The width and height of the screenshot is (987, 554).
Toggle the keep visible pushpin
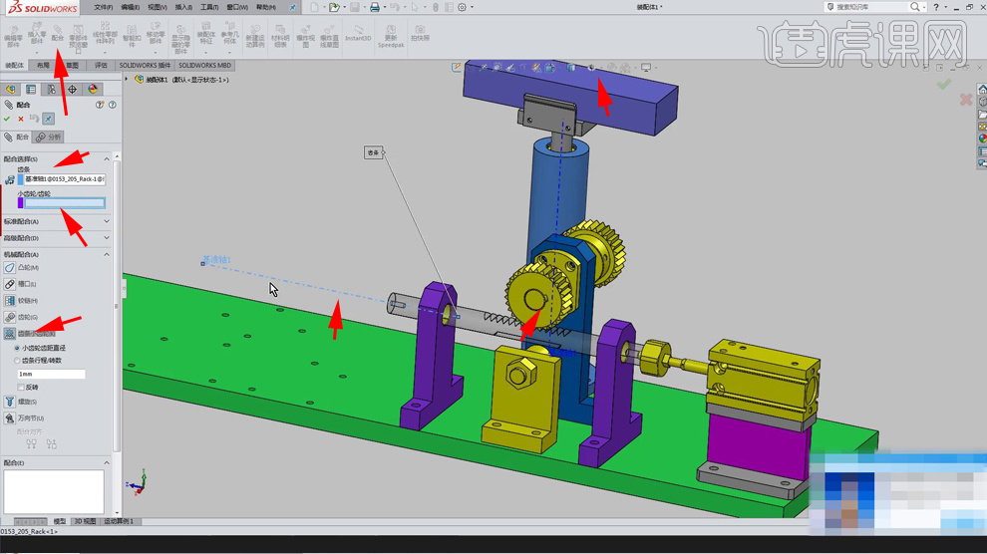coord(49,119)
